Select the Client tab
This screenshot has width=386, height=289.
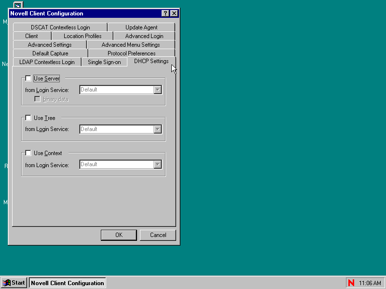(x=31, y=36)
